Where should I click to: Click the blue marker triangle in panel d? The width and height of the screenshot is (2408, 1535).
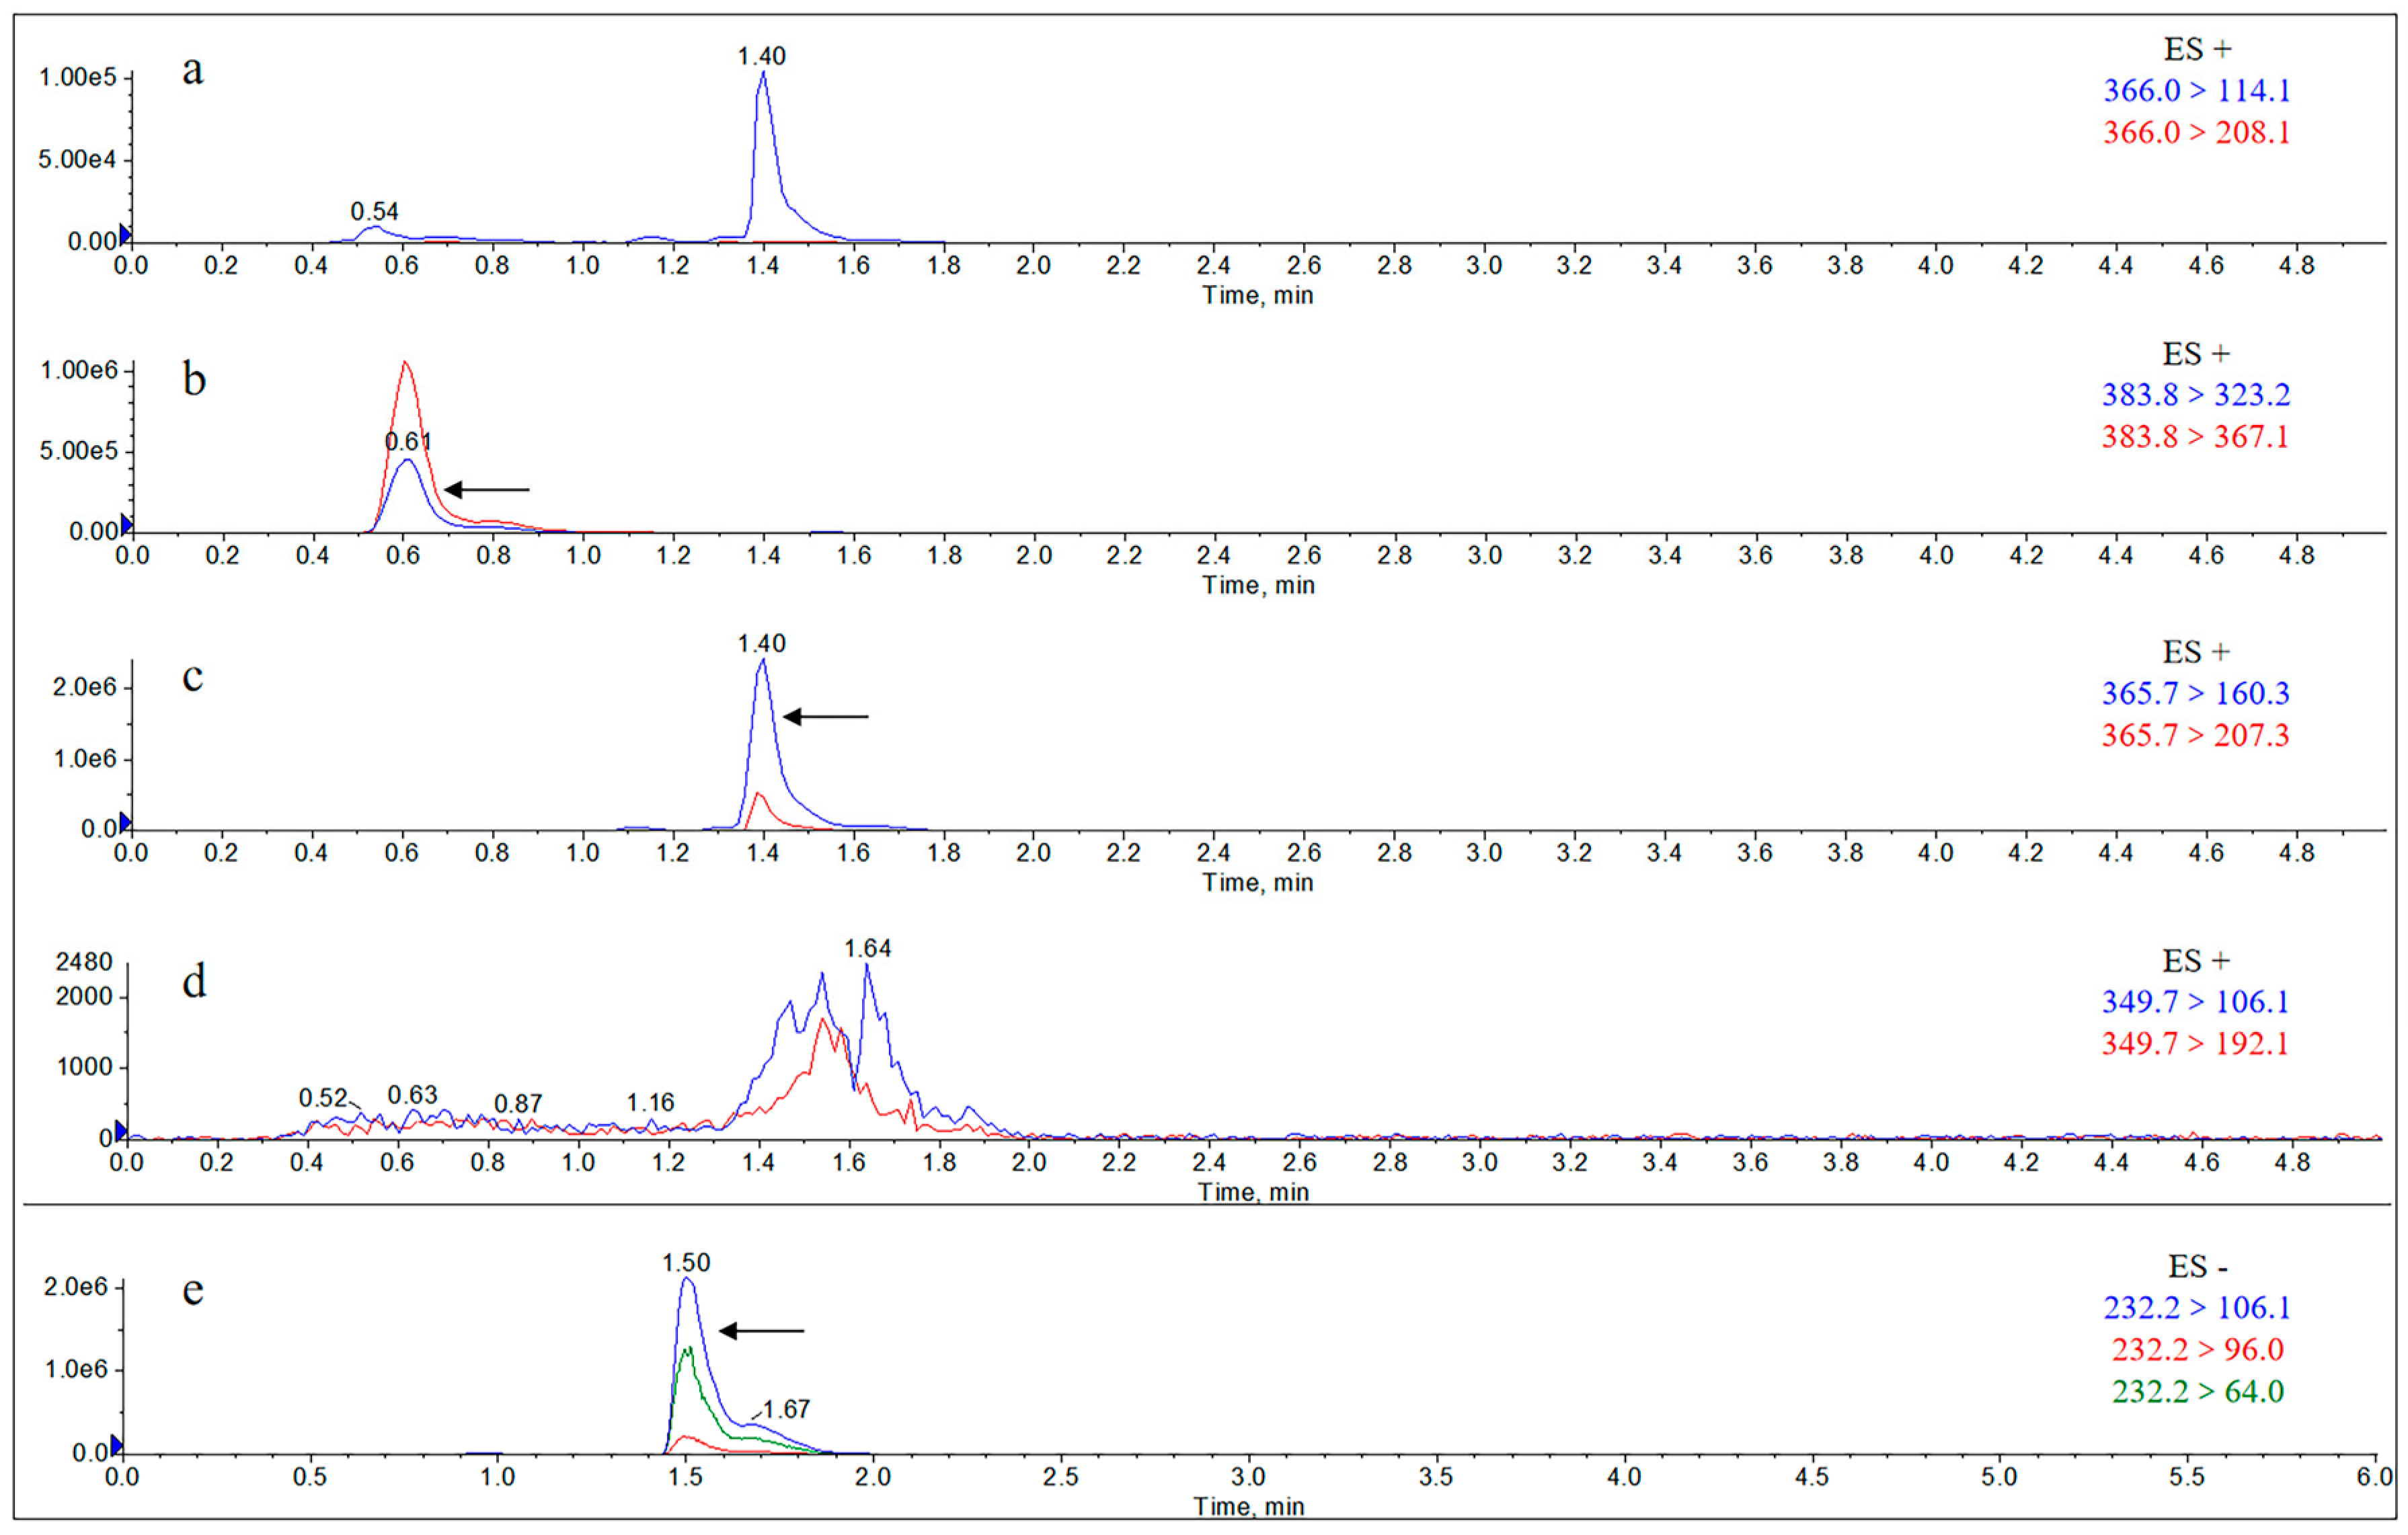click(x=121, y=1131)
